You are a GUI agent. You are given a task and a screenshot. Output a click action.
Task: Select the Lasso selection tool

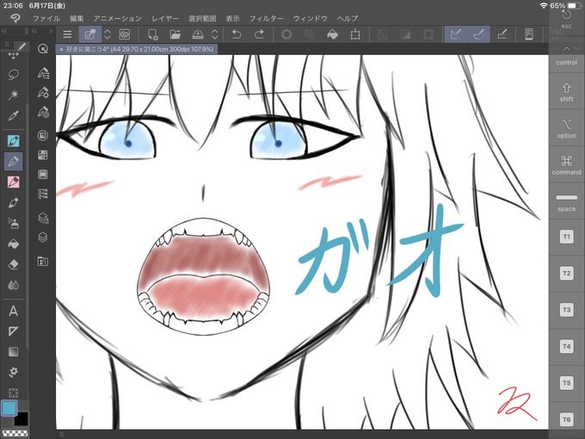(x=14, y=75)
